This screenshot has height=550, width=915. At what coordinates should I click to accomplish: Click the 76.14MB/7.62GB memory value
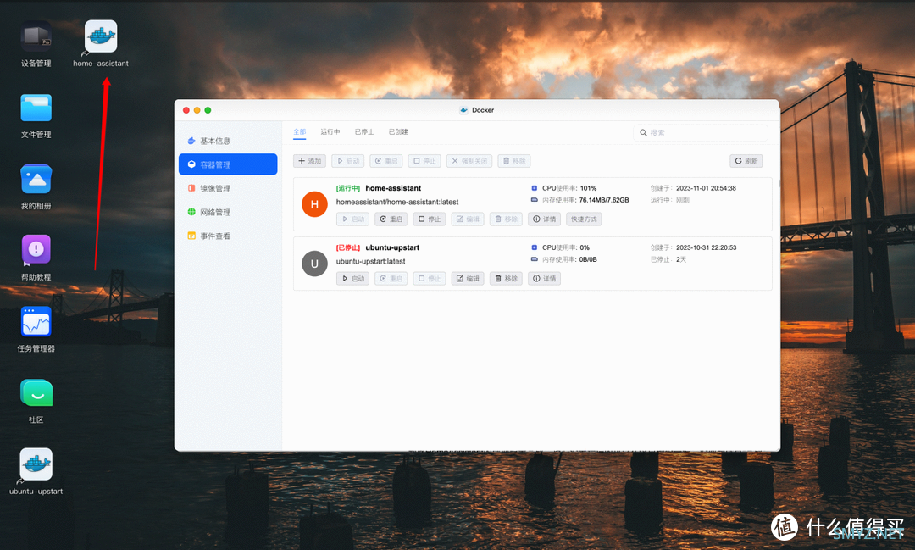(604, 200)
